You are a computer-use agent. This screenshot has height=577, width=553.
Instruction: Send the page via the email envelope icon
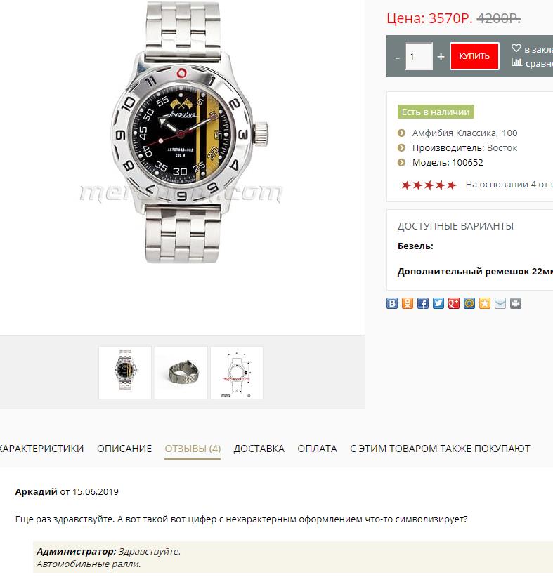pyautogui.click(x=500, y=303)
